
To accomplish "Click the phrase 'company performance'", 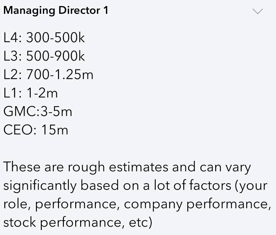I will pos(197,205).
